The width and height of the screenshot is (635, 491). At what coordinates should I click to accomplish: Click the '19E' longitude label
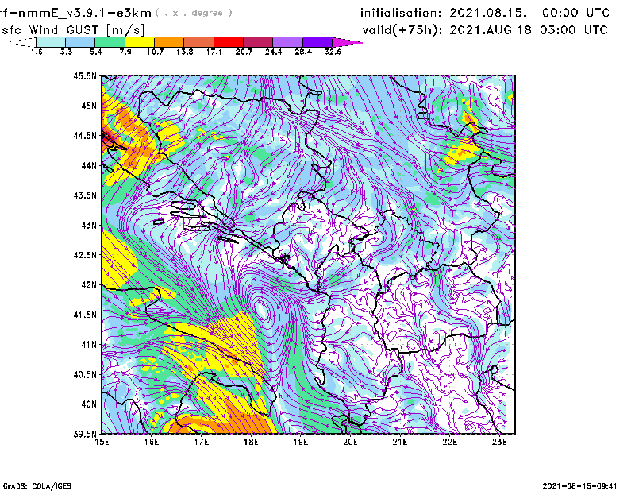point(301,442)
